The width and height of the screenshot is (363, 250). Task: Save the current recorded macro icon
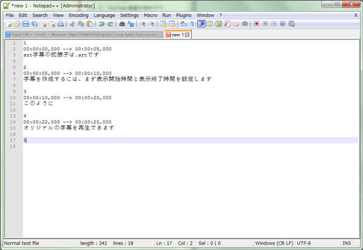point(292,24)
